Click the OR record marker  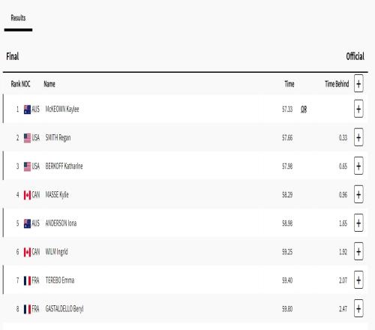tap(304, 109)
